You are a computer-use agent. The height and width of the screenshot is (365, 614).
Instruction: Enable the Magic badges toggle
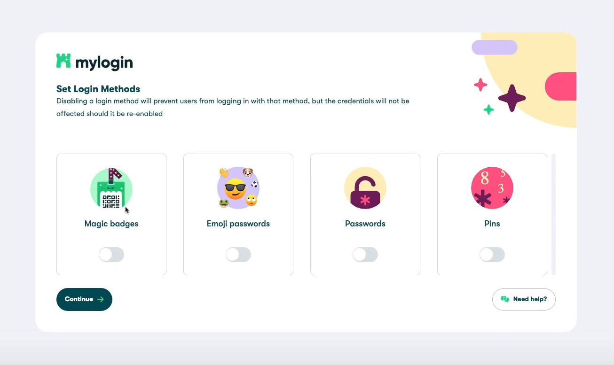[111, 255]
